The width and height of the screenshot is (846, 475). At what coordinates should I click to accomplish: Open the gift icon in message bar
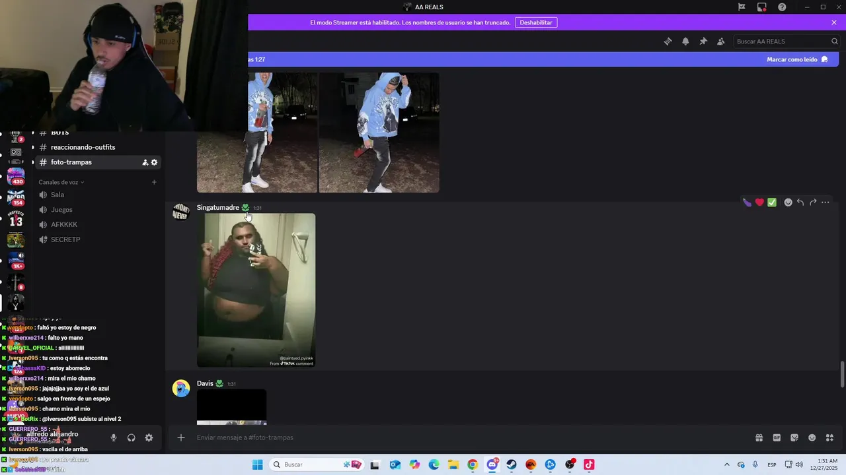pyautogui.click(x=759, y=437)
